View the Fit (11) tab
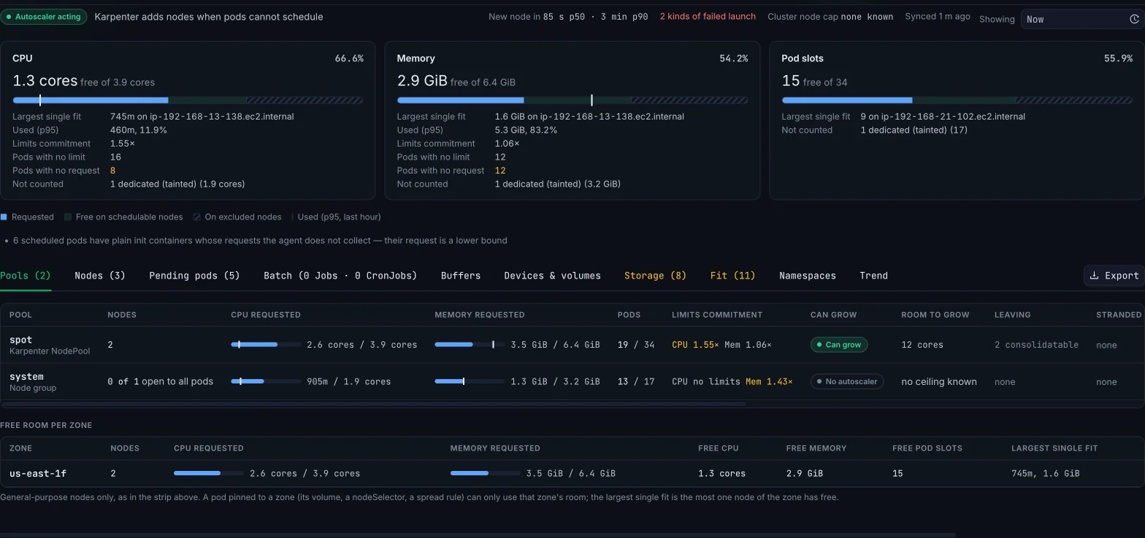The width and height of the screenshot is (1145, 538). click(732, 276)
